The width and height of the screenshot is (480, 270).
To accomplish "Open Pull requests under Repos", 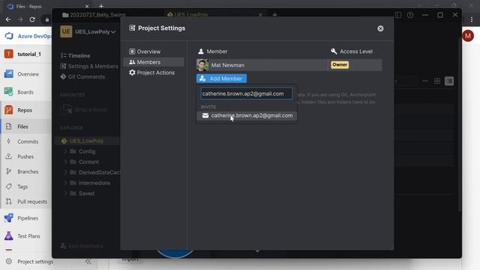I will point(26,202).
